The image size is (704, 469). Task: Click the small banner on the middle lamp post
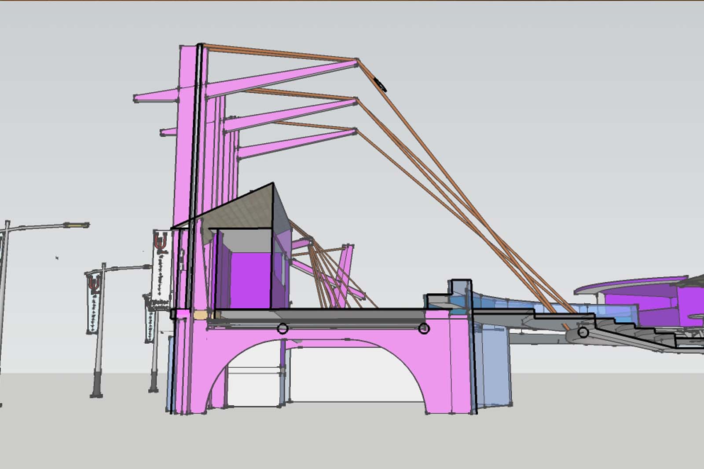[x=93, y=303]
